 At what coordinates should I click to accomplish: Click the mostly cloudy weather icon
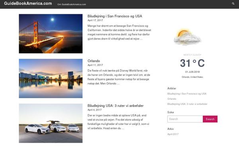(x=187, y=37)
